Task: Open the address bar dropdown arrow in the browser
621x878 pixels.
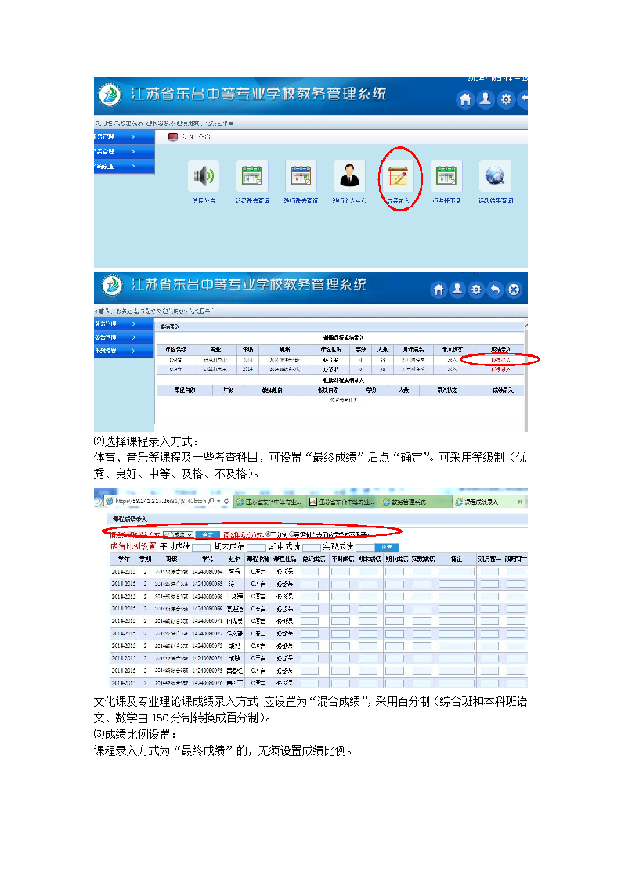Action: (218, 501)
